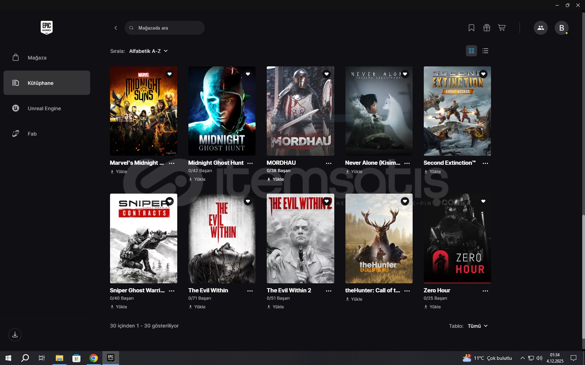Toggle favorite heart on theHunter cover

(x=405, y=201)
